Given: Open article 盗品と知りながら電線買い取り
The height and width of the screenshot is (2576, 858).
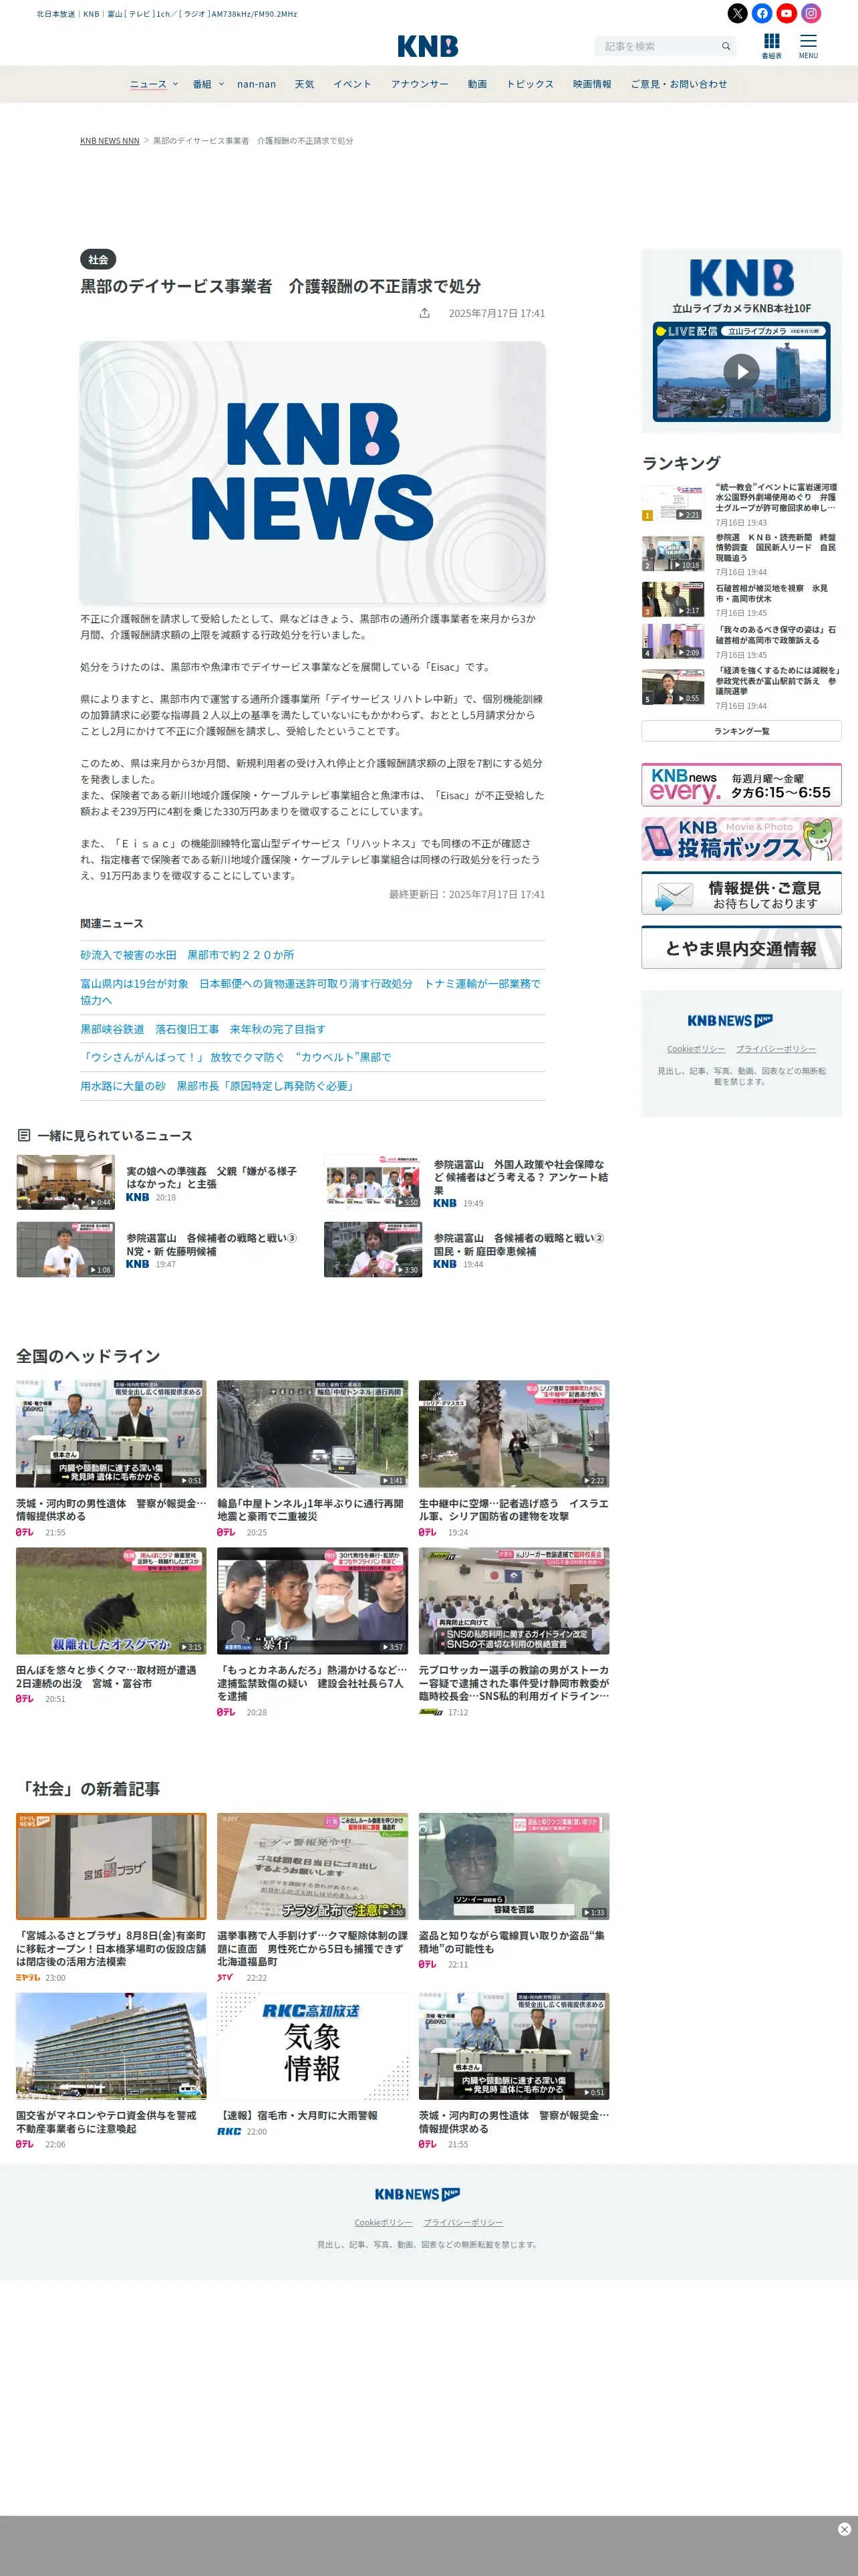Looking at the screenshot, I should [x=515, y=1891].
